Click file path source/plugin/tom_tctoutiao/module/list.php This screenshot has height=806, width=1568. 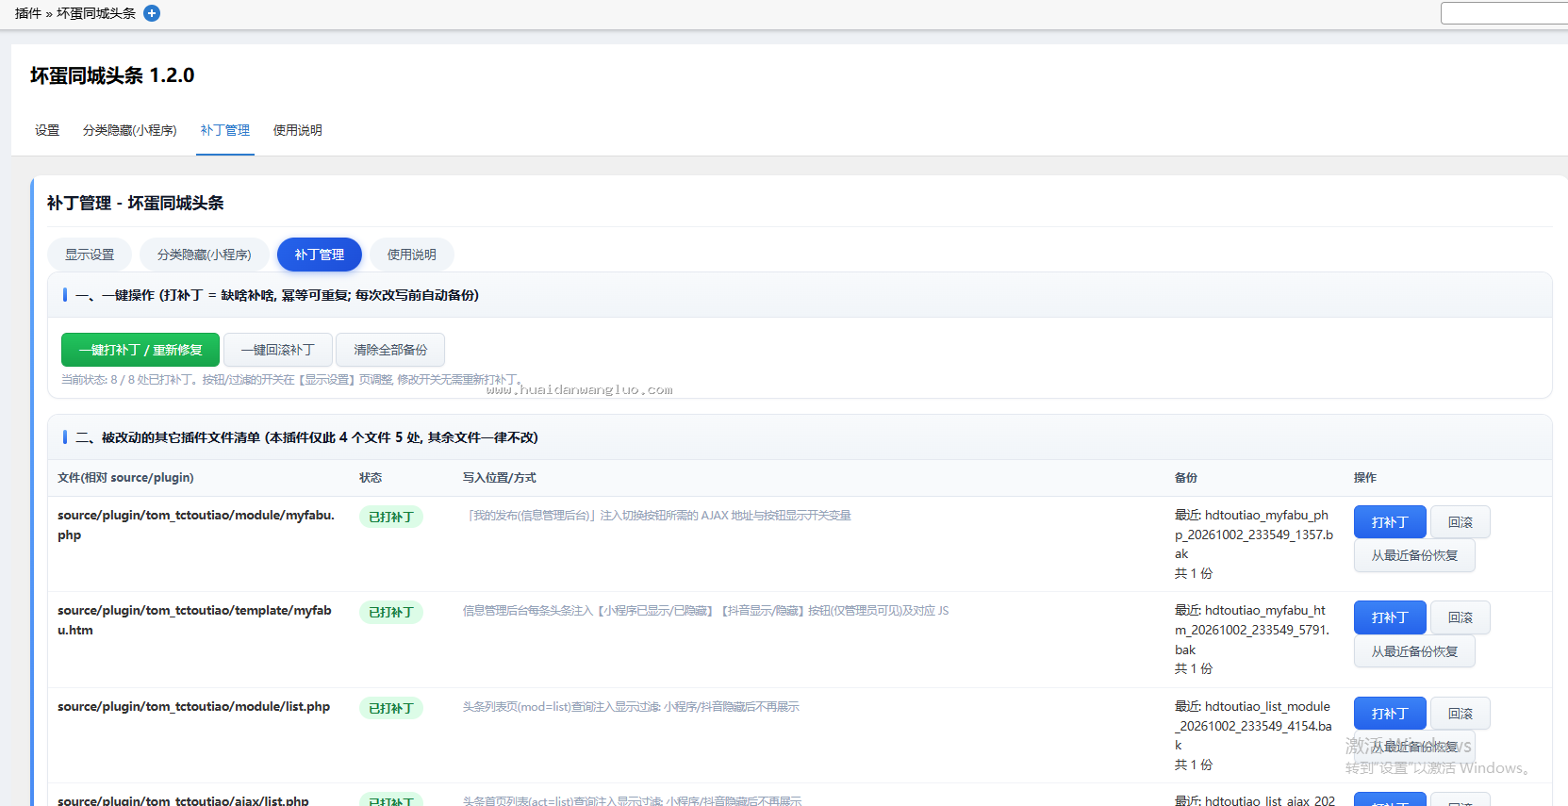(193, 706)
